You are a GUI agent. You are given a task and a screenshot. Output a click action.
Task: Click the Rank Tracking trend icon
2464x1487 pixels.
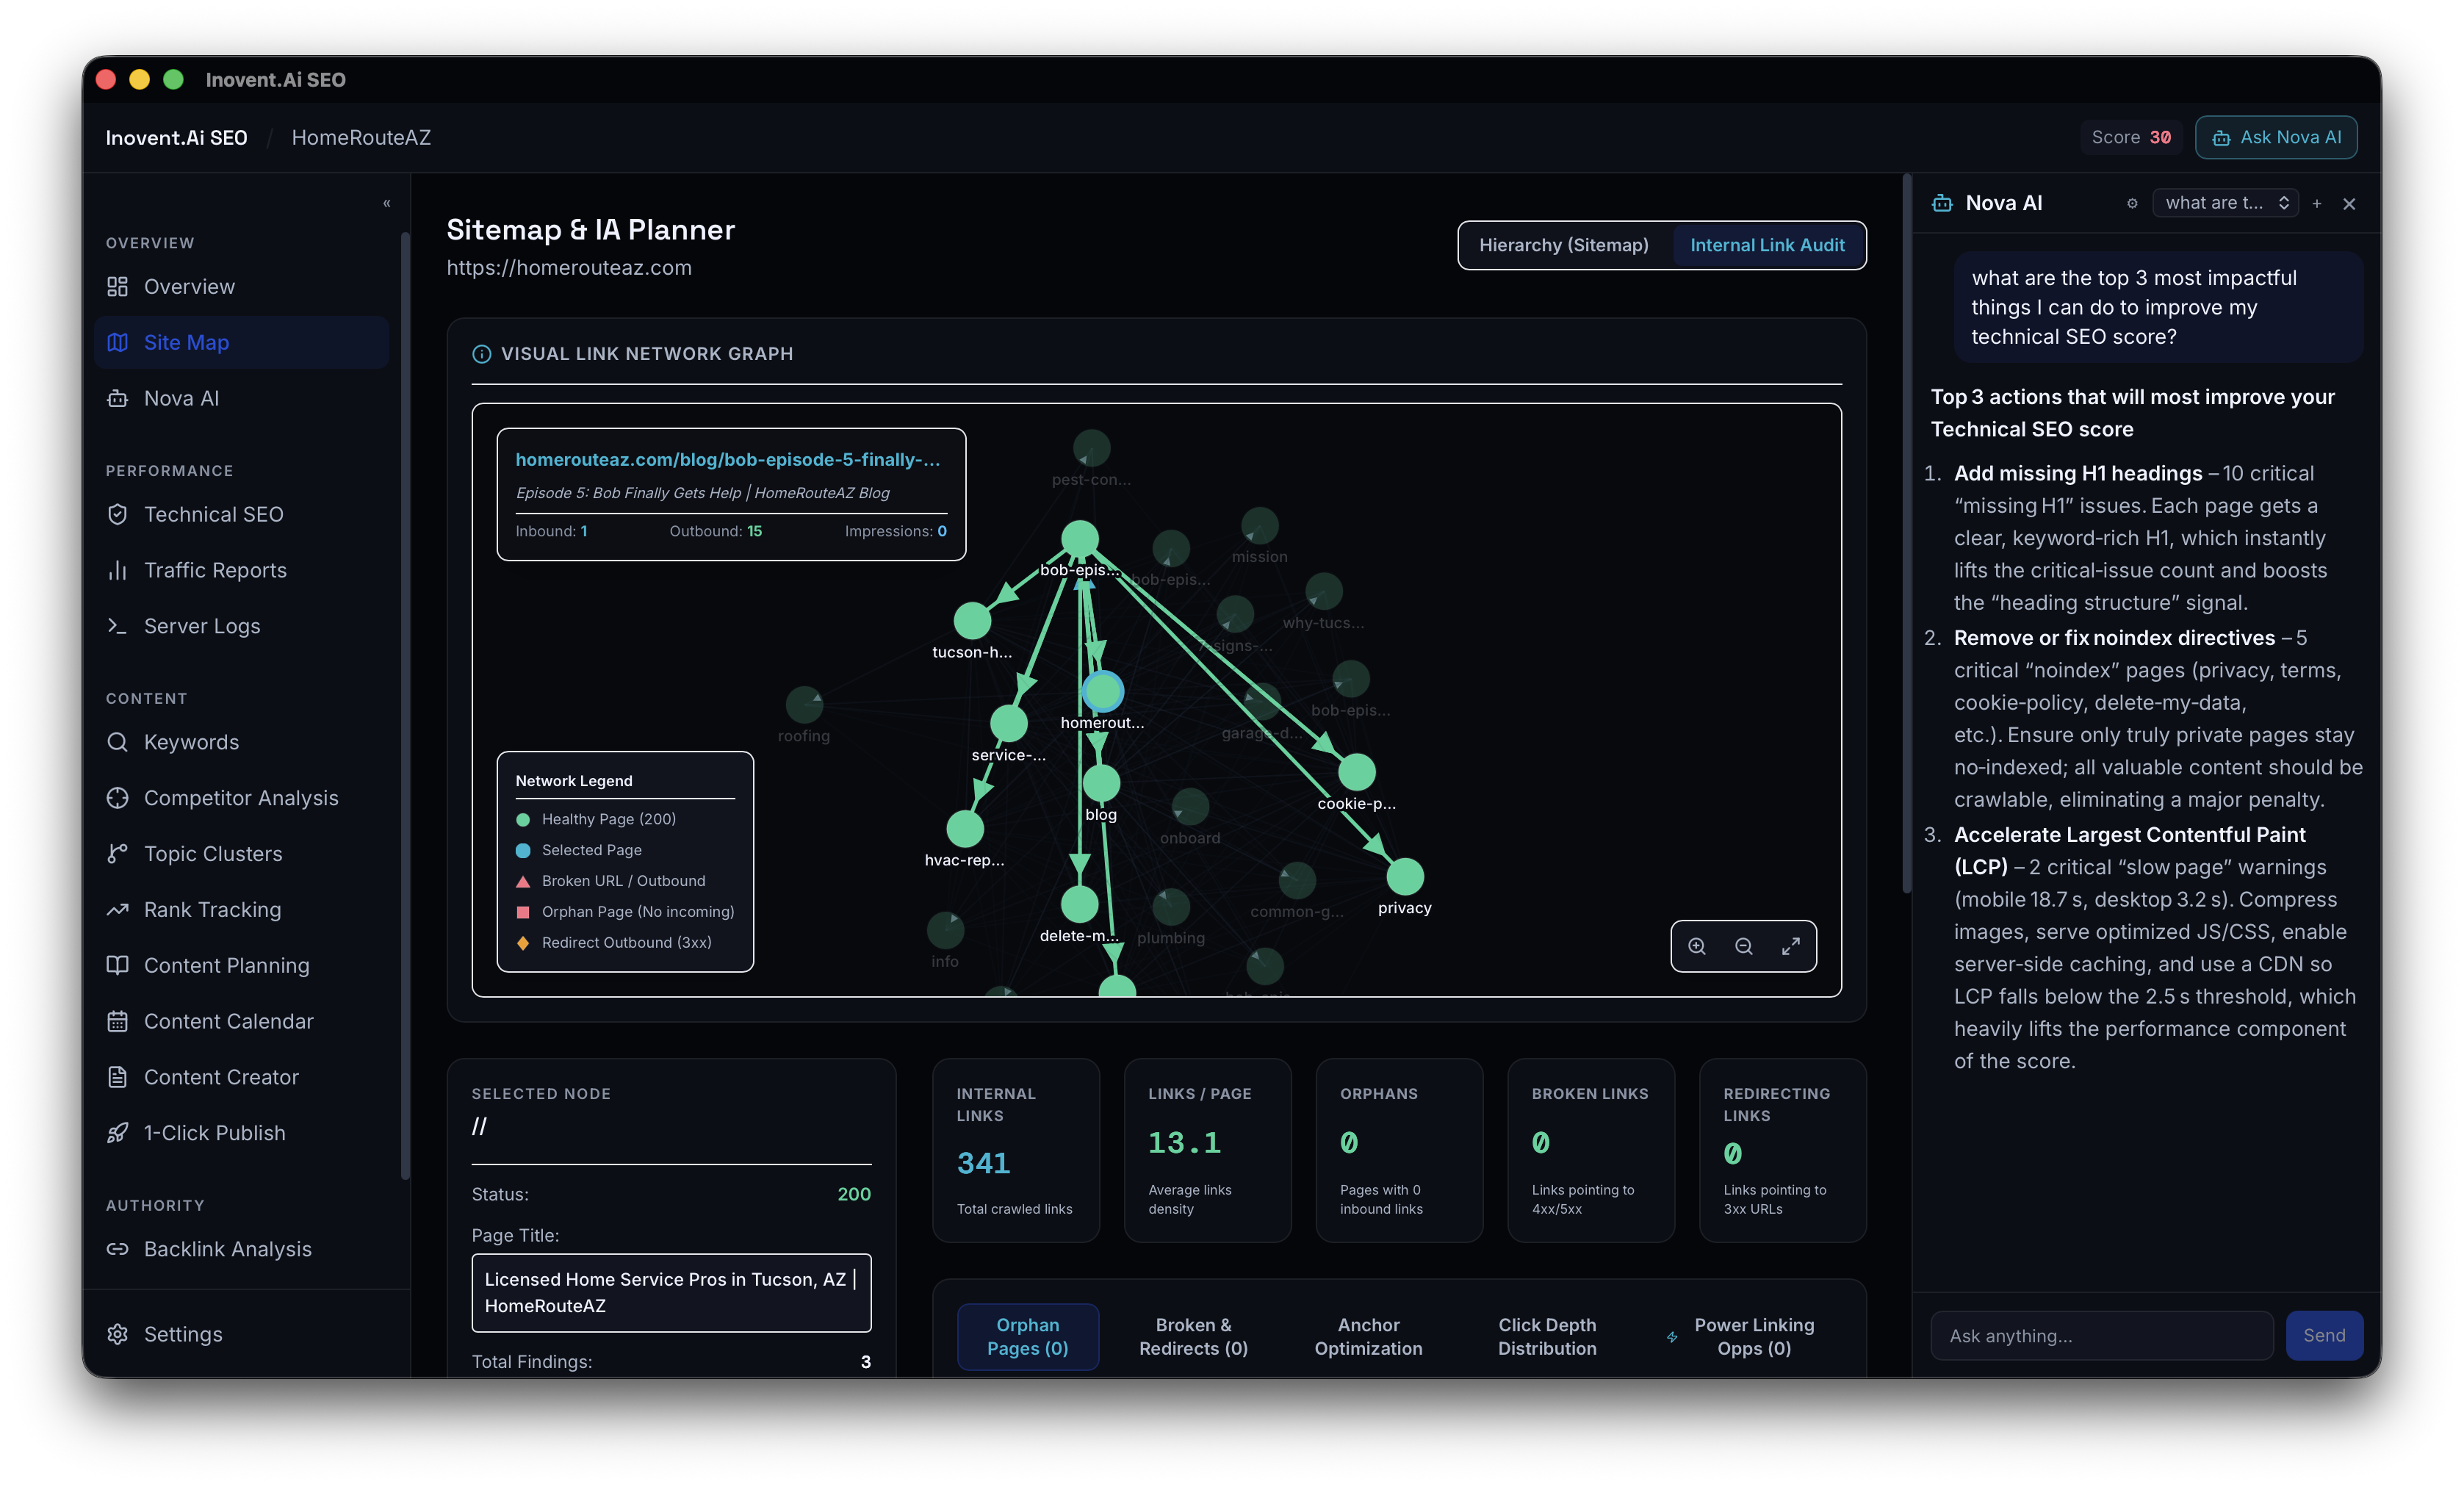pos(117,910)
